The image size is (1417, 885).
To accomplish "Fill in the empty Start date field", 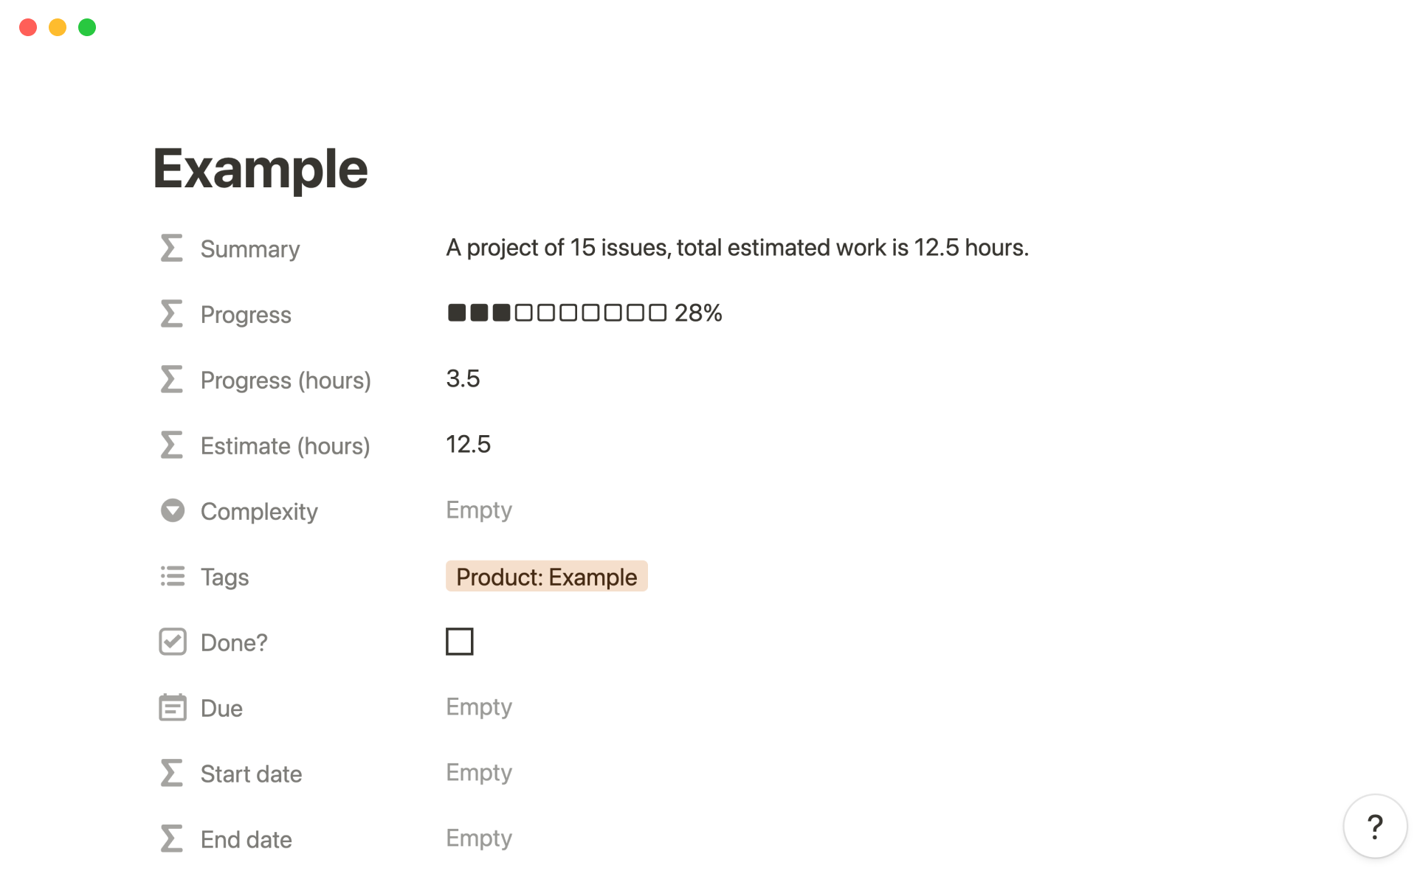I will tap(478, 772).
